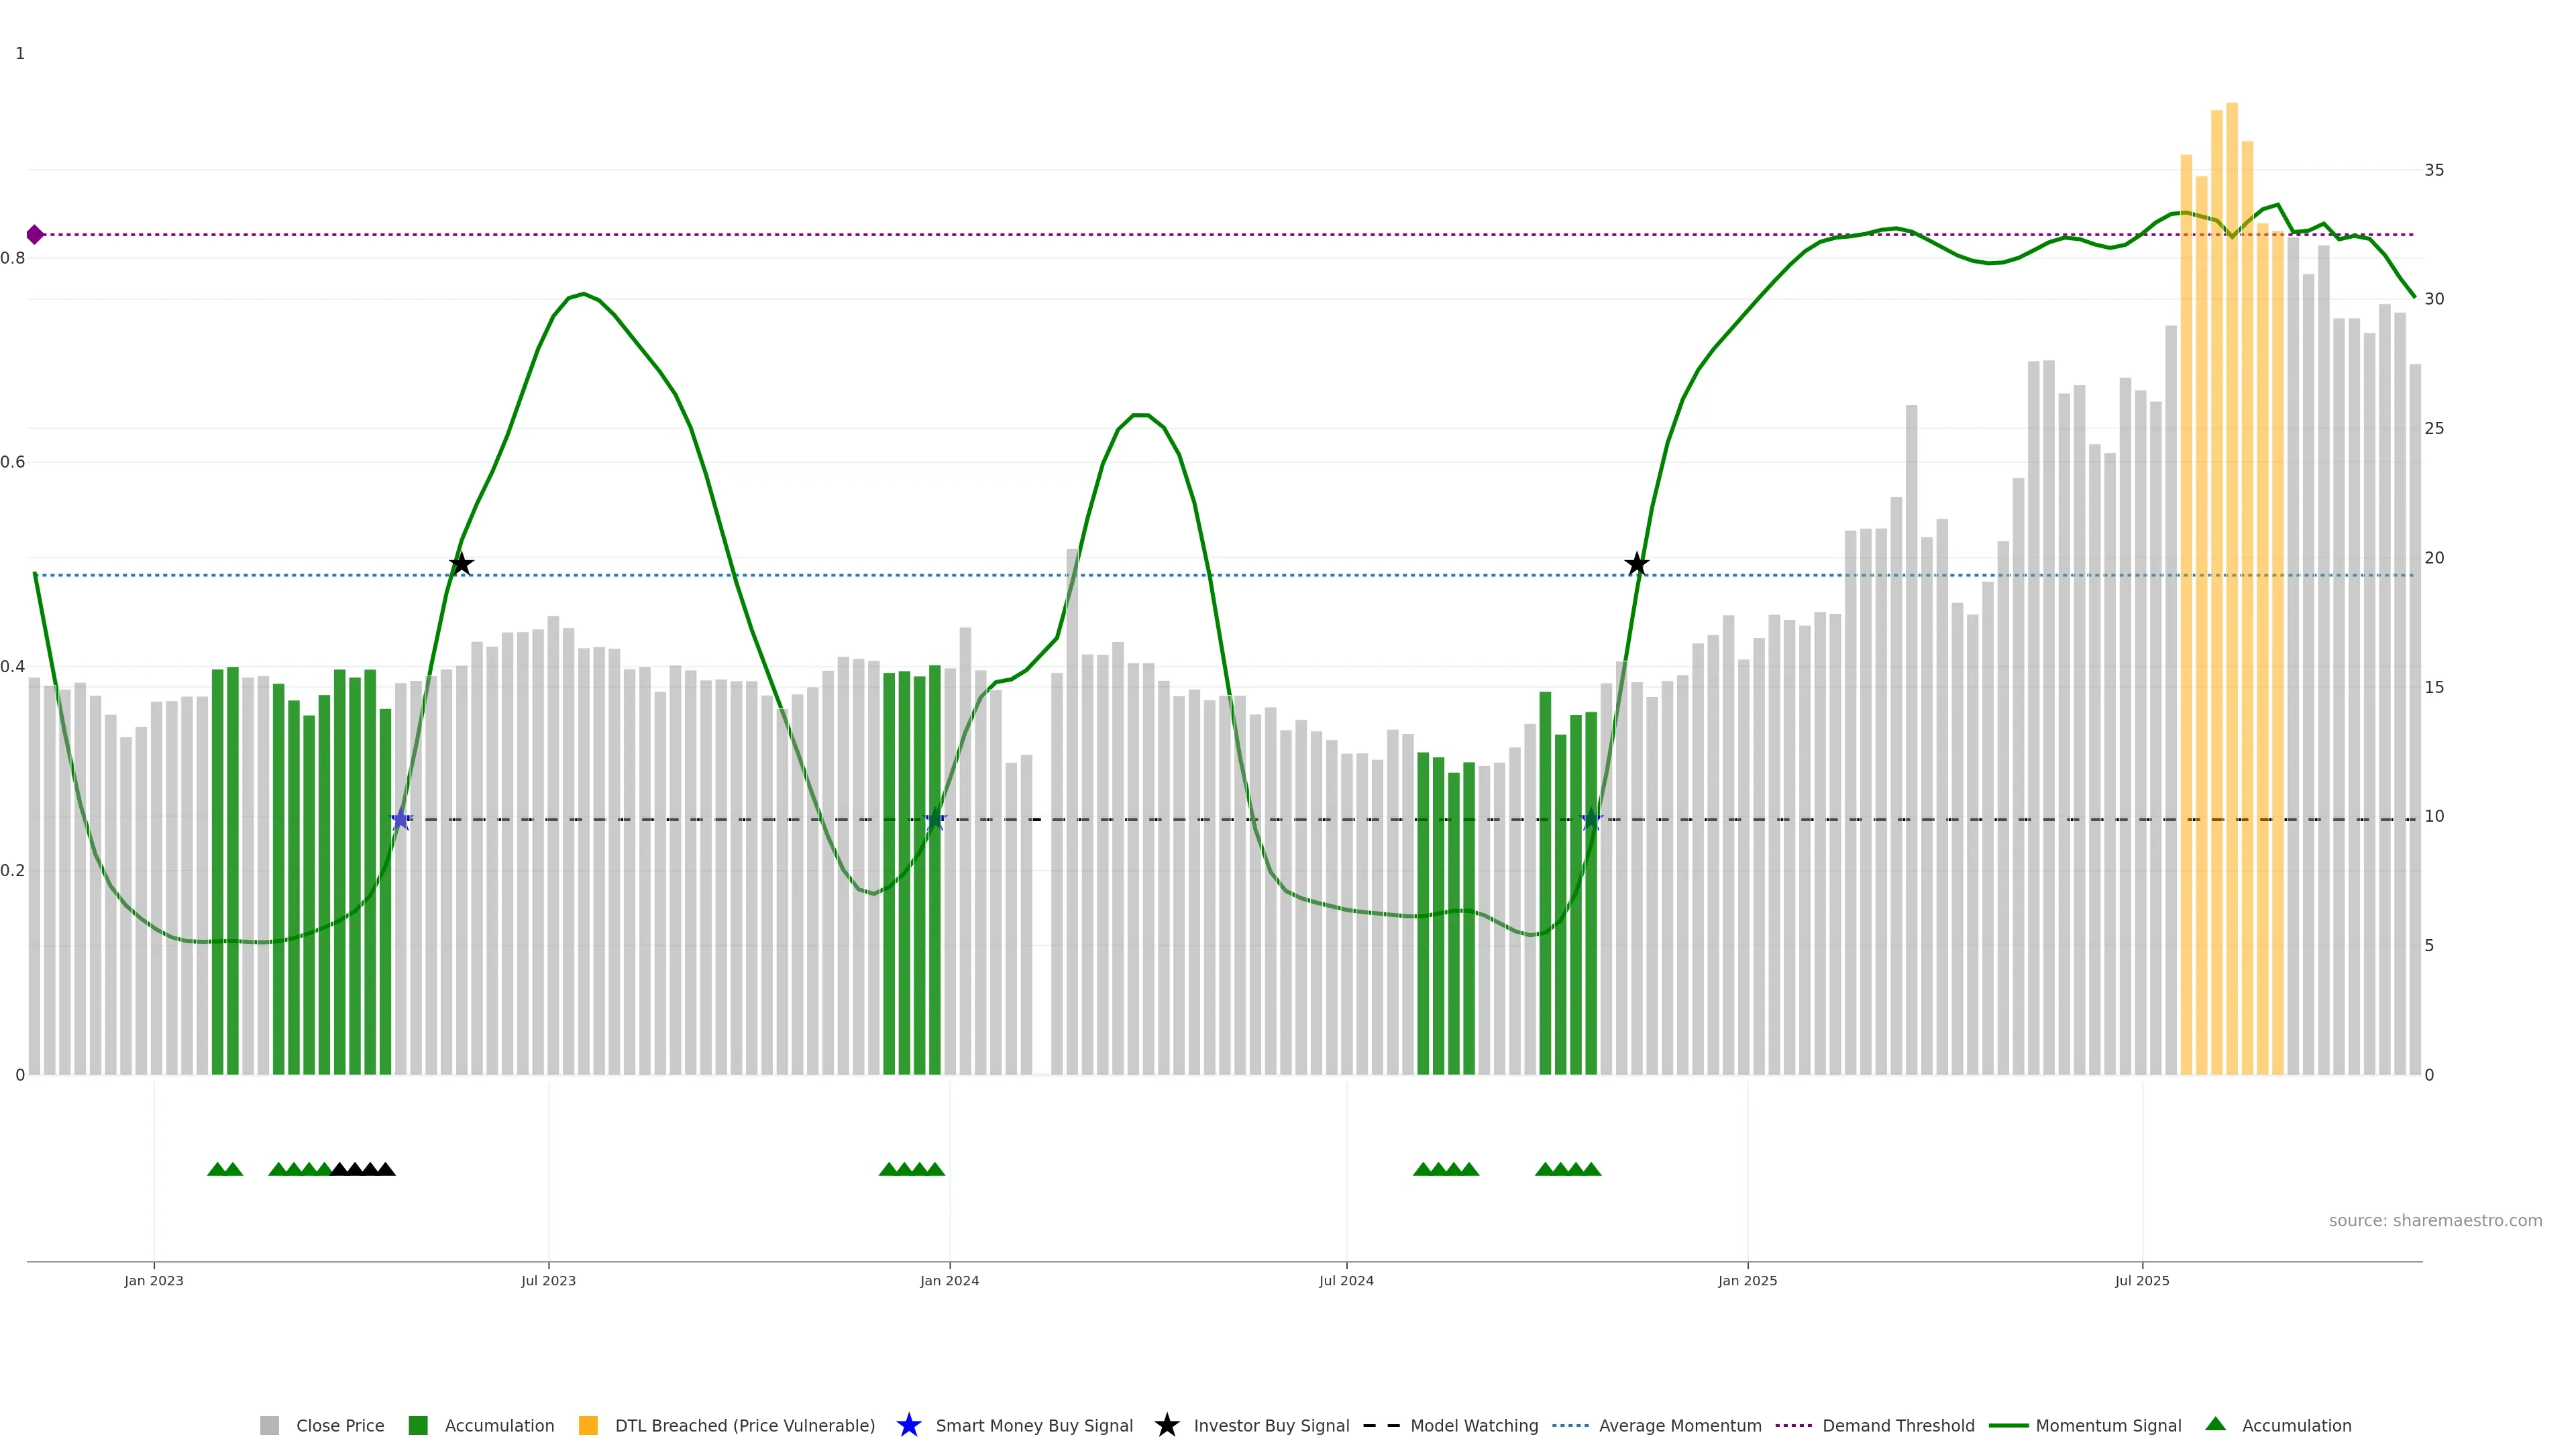
Task: Click the black accumulation triangles cluster
Action: point(362,1169)
